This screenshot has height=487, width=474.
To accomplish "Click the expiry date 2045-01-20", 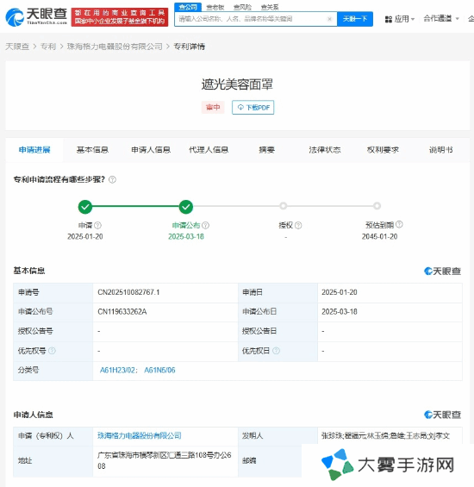I will click(379, 237).
